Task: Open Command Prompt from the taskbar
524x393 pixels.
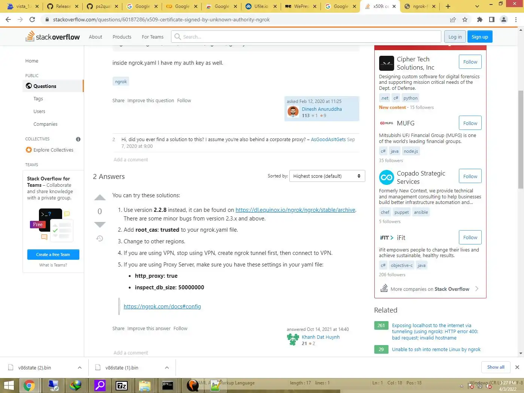Action: (x=168, y=386)
